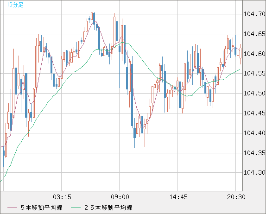Click the 104.60 price axis label

[x=254, y=54]
